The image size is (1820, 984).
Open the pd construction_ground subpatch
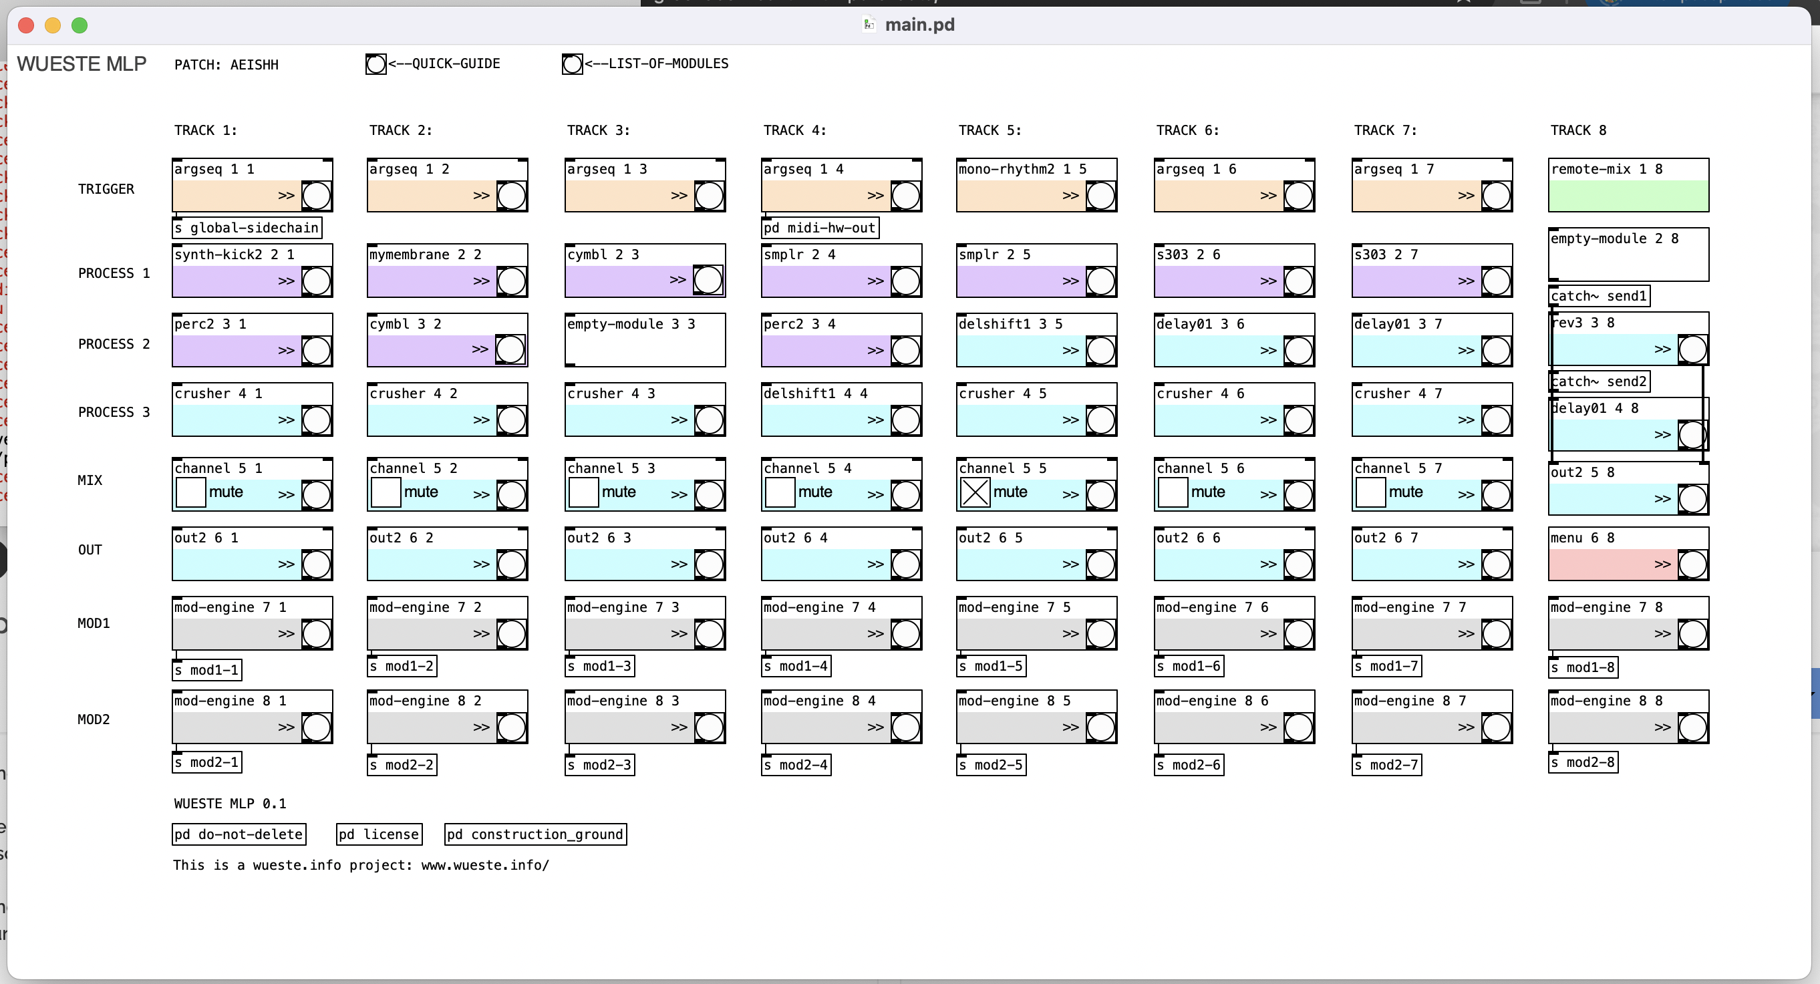tap(536, 834)
